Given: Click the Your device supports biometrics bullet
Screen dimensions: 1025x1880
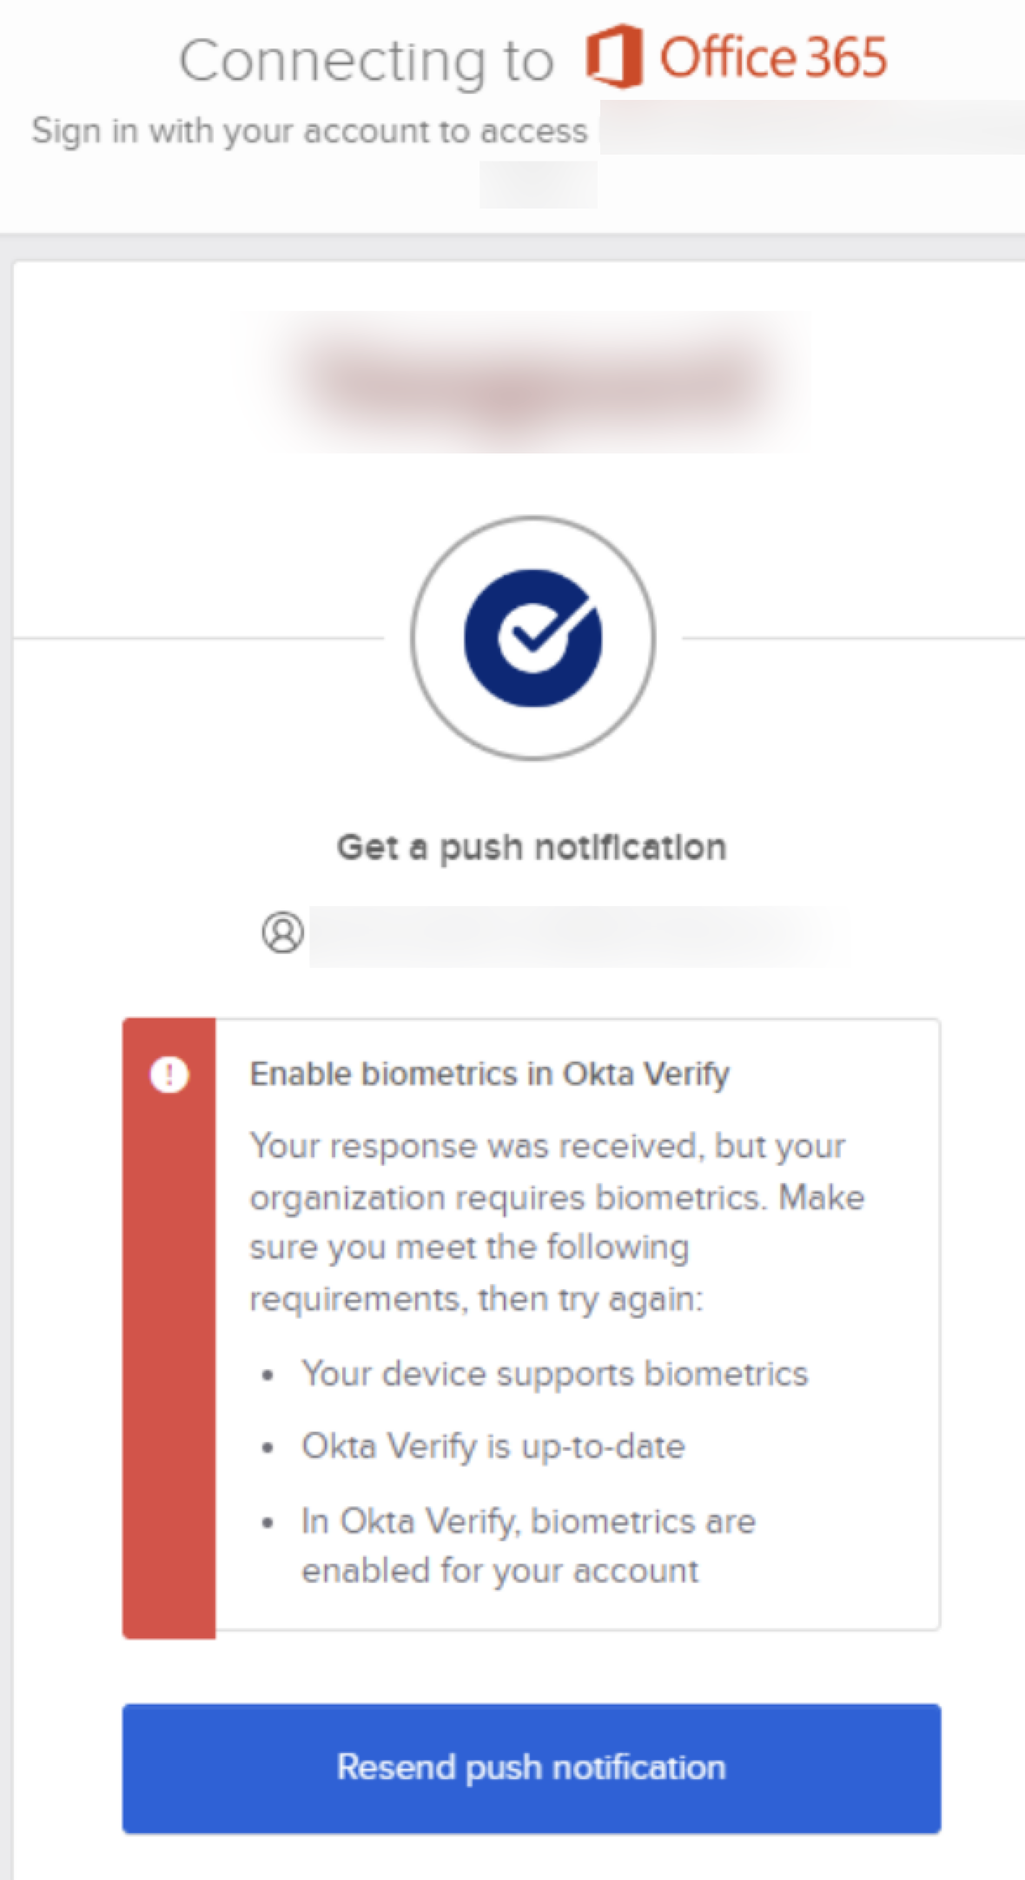Looking at the screenshot, I should [554, 1374].
